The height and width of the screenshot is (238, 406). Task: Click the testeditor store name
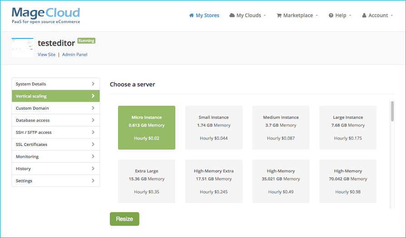pos(56,43)
